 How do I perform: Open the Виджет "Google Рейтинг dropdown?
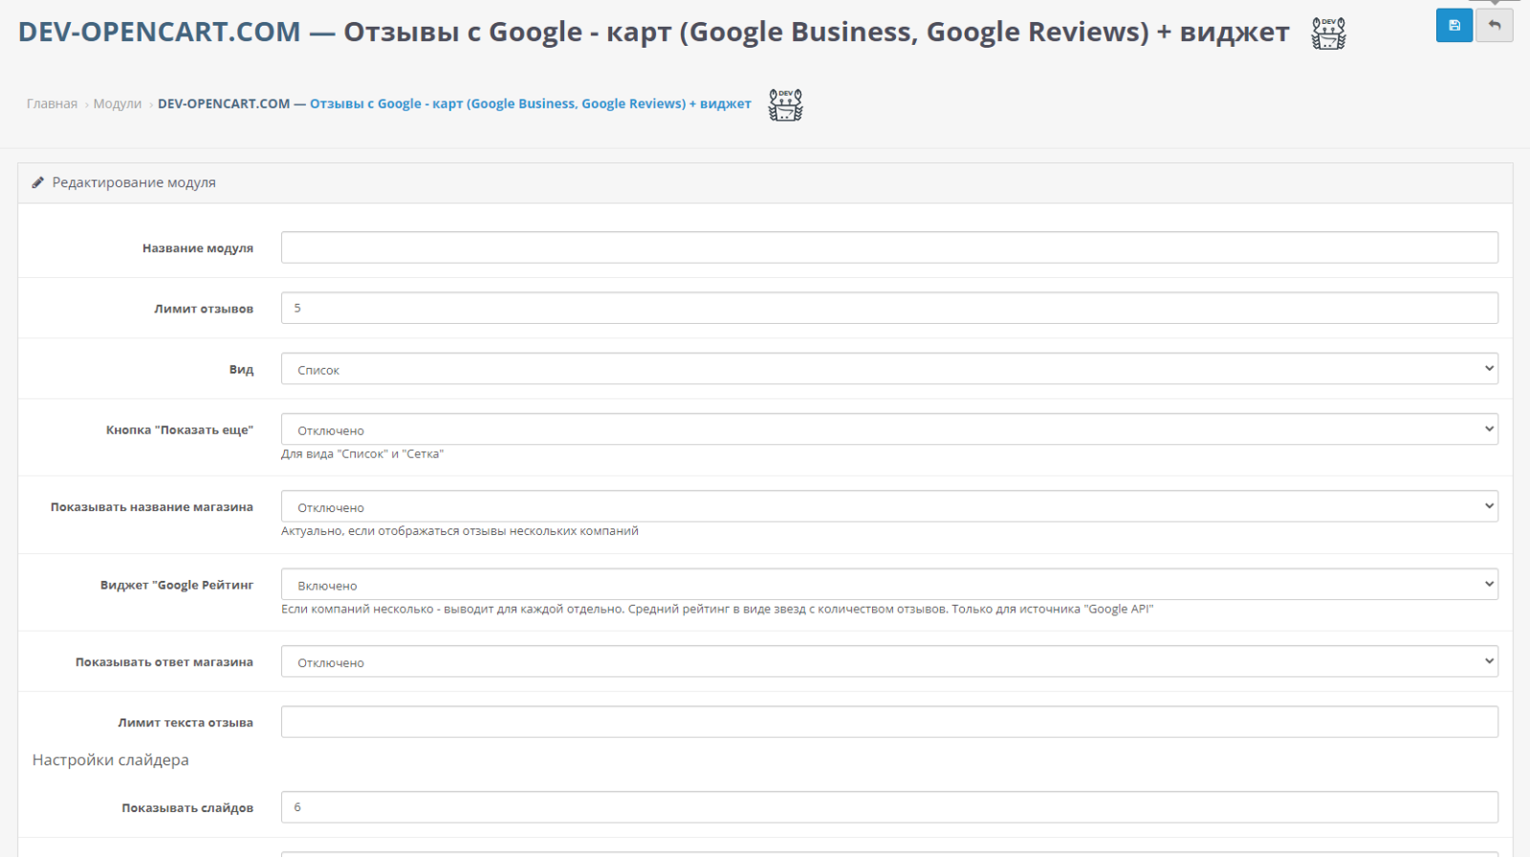(x=889, y=584)
